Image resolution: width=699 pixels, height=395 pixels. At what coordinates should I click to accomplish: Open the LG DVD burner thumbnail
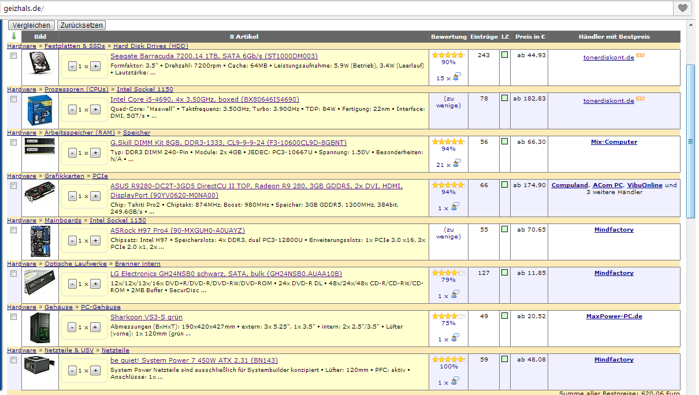[40, 282]
